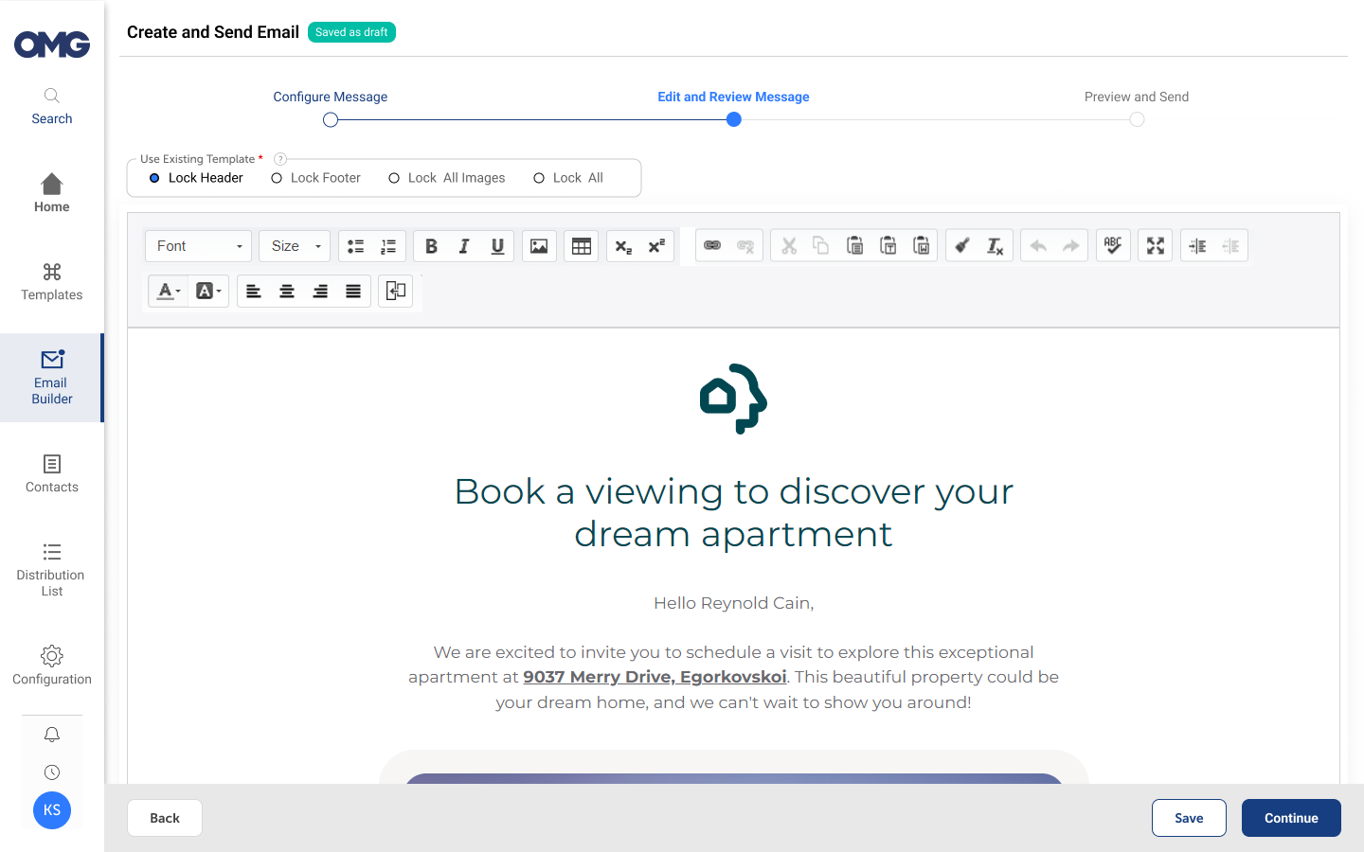This screenshot has height=852, width=1364.
Task: Click the insert link icon
Action: pyautogui.click(x=712, y=246)
